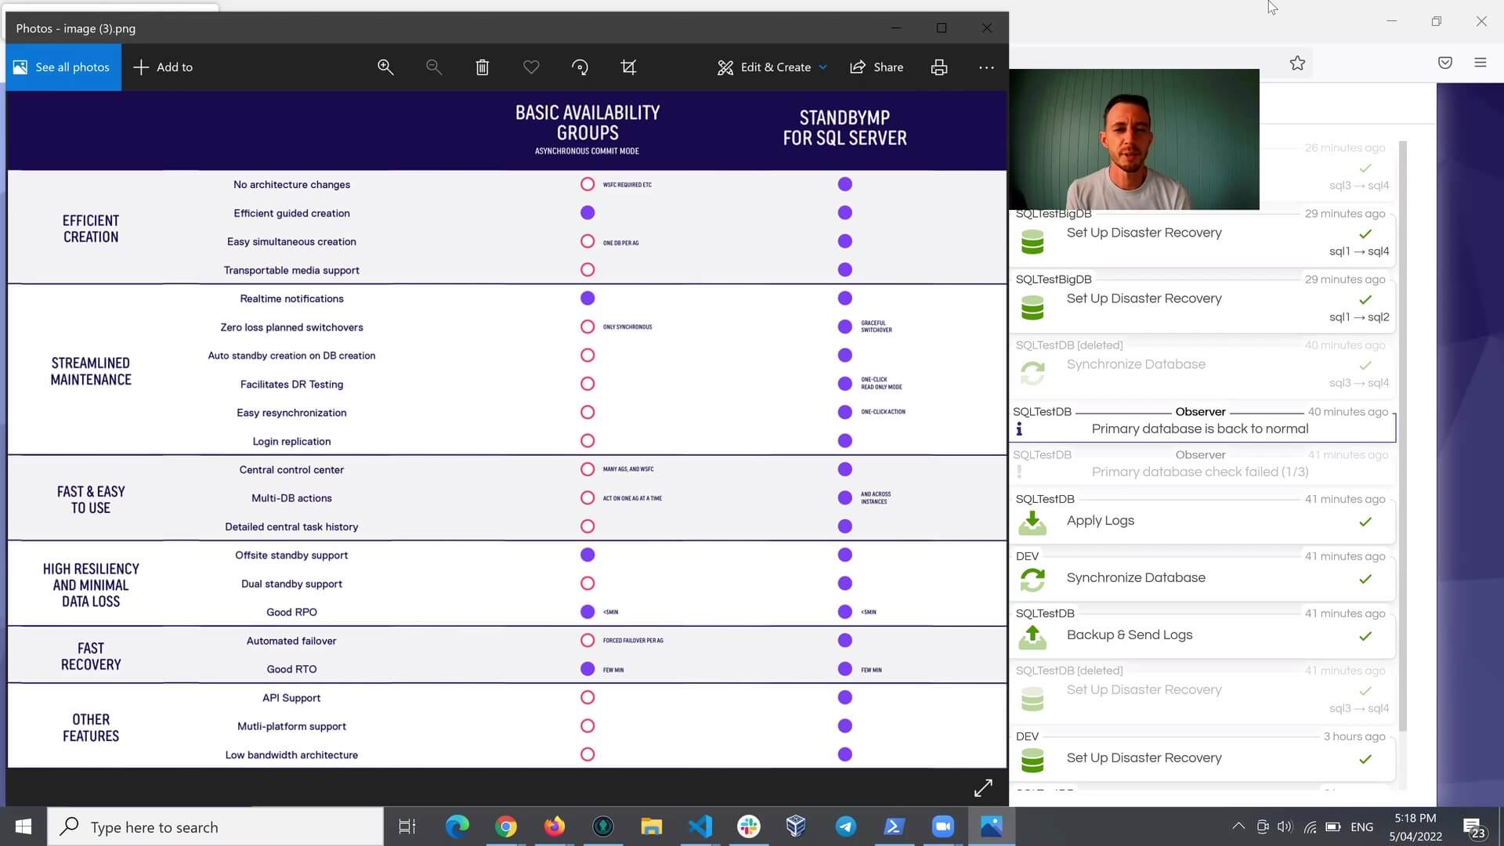Delete the photo with trash icon
This screenshot has height=846, width=1504.
click(483, 67)
